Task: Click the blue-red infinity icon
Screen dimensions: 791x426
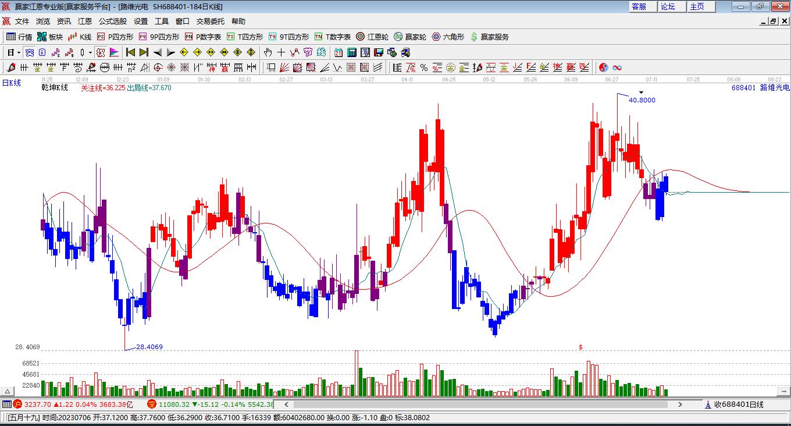Action: (617, 68)
